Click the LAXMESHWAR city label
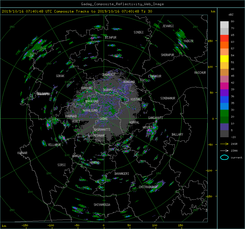The width and height of the screenshot is (245, 229). coord(96,136)
